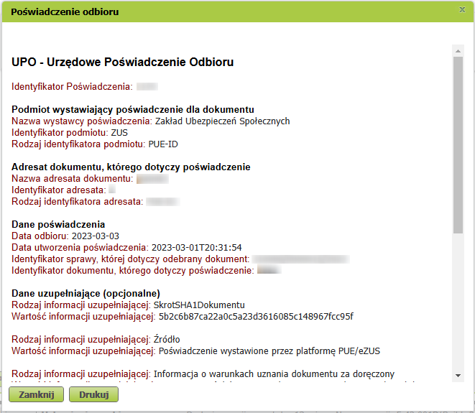Click the timestamp 2023-03-01T20:31:54
The image size is (475, 413).
[x=197, y=248]
